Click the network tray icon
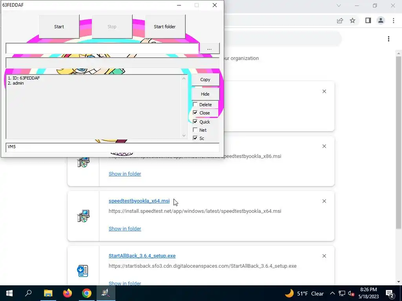402x301 pixels. pyautogui.click(x=342, y=293)
